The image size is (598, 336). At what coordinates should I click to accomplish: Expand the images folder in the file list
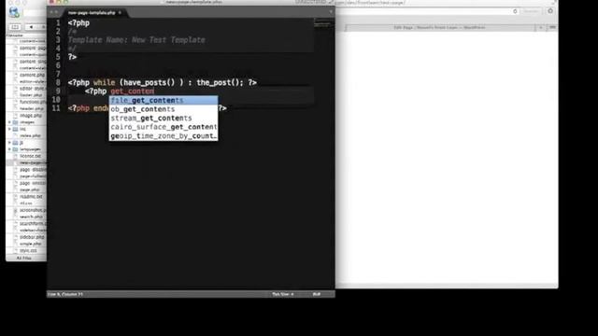tap(9, 122)
